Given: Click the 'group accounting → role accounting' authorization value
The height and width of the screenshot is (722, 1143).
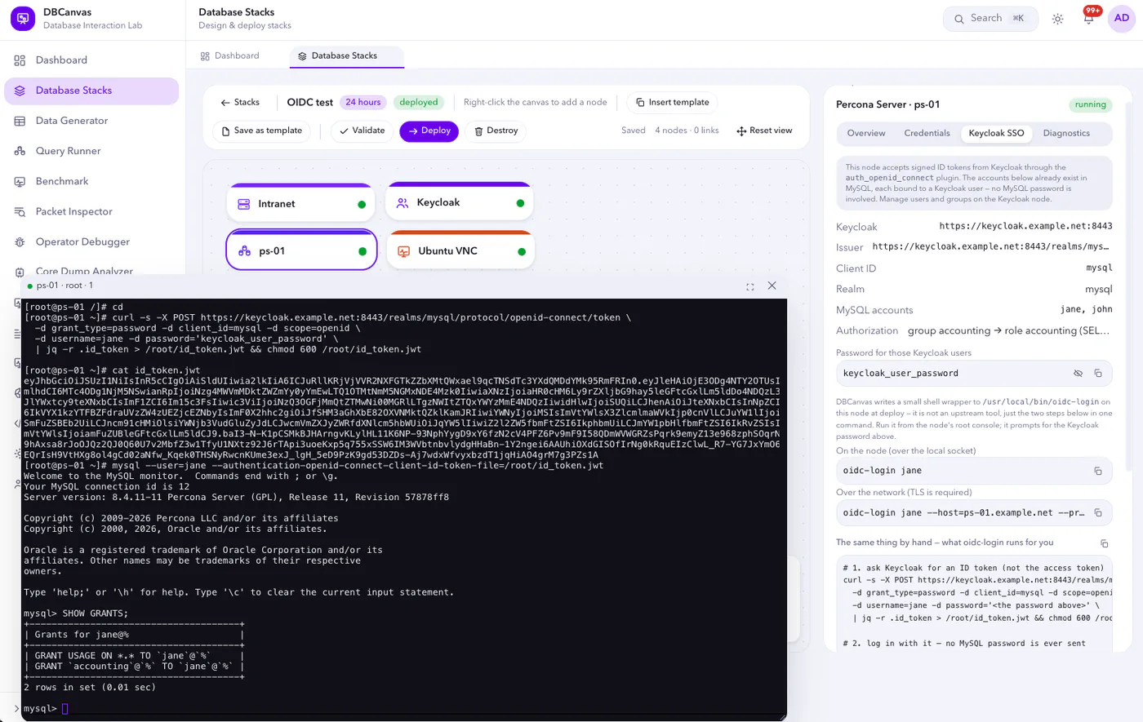Looking at the screenshot, I should (x=1009, y=331).
